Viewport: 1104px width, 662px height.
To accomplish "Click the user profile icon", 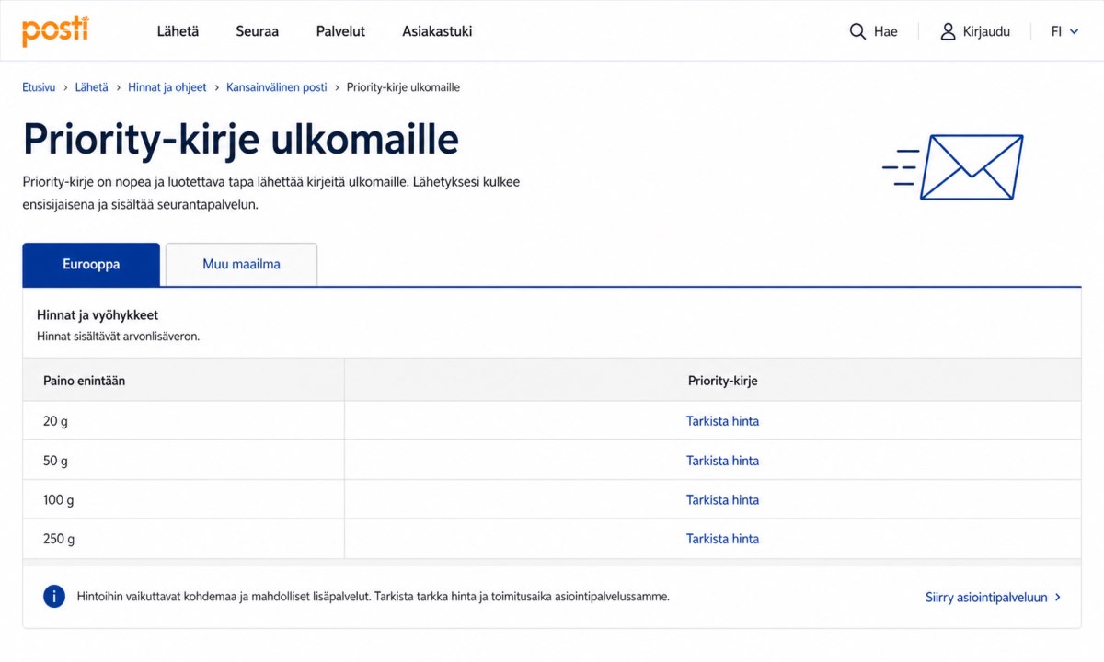I will (x=948, y=31).
